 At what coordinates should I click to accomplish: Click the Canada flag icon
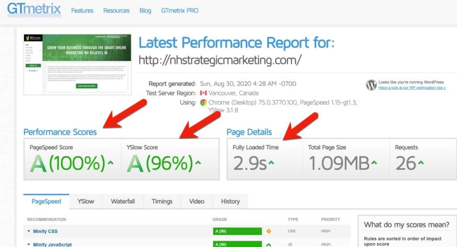[x=204, y=93]
